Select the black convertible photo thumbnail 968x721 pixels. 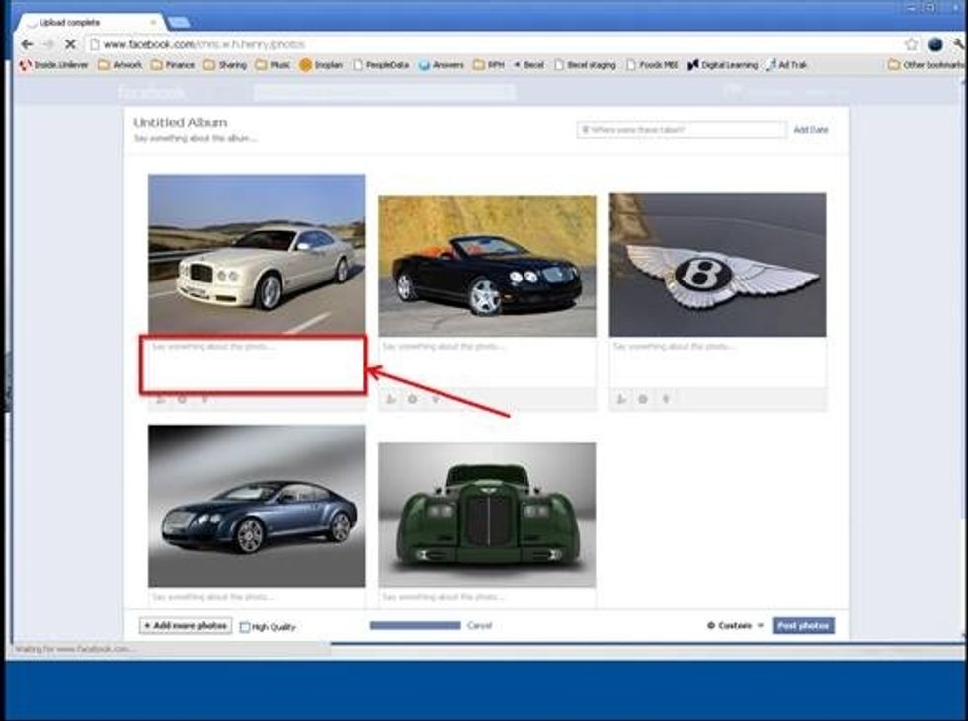point(488,266)
